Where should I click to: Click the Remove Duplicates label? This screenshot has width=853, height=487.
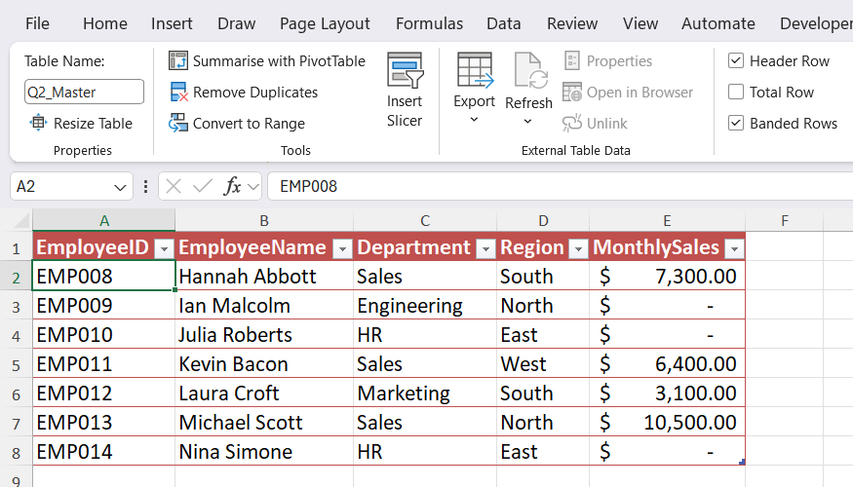[255, 93]
